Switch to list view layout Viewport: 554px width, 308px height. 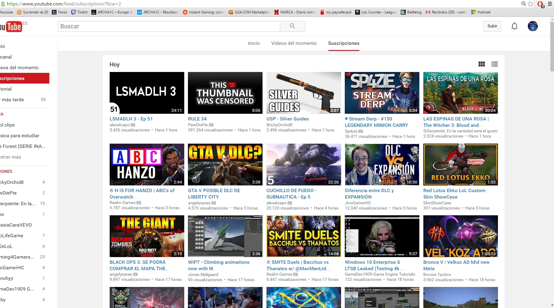click(494, 64)
